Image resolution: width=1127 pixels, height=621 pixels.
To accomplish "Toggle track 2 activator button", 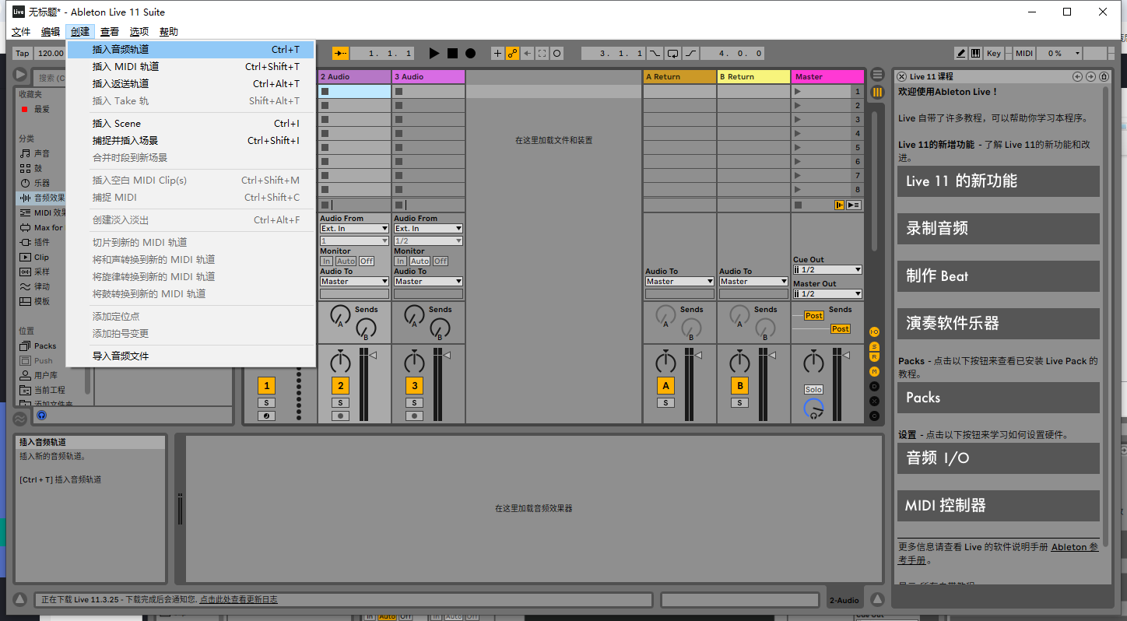I will [x=340, y=386].
